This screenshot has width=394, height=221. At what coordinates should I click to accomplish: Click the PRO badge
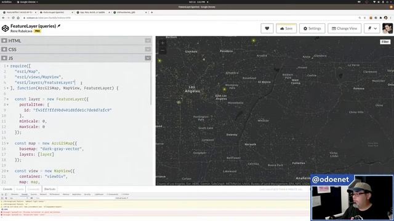(38, 31)
